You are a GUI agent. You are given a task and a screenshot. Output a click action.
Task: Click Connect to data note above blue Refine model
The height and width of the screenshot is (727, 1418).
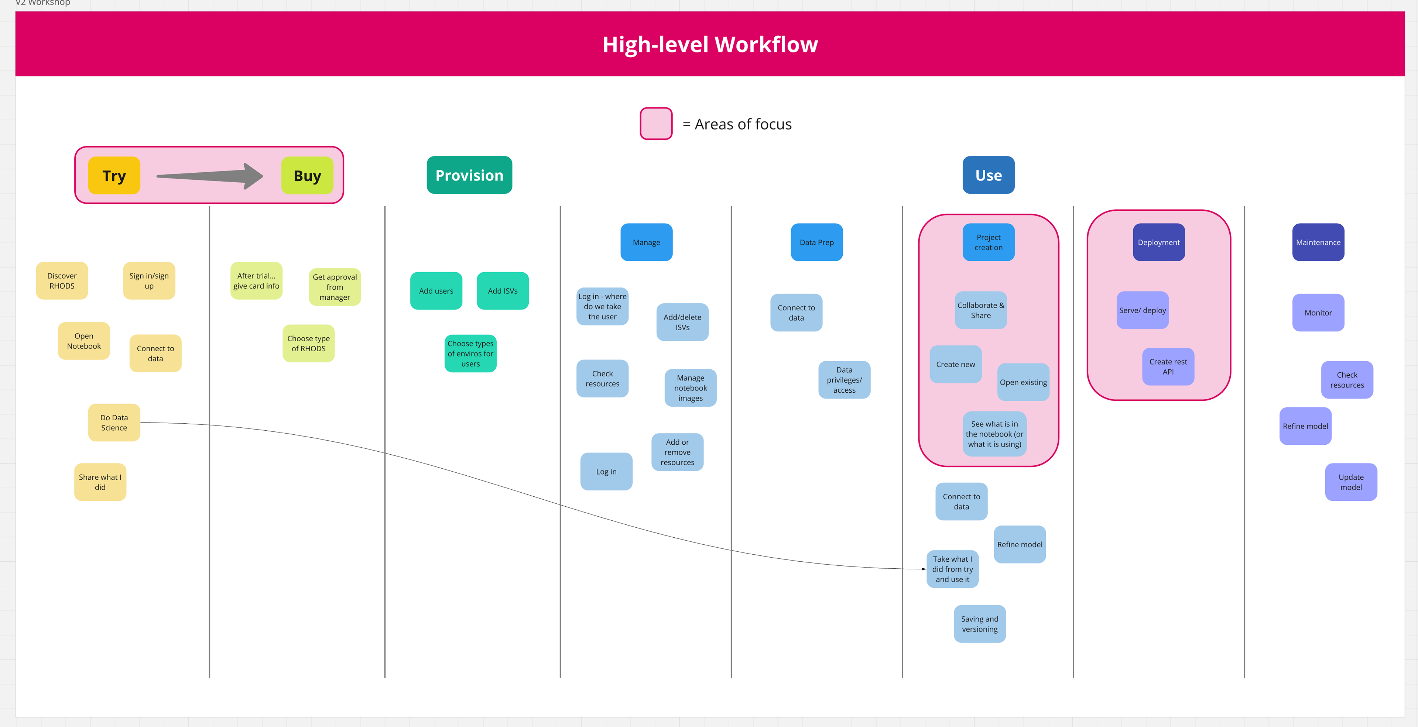(961, 502)
